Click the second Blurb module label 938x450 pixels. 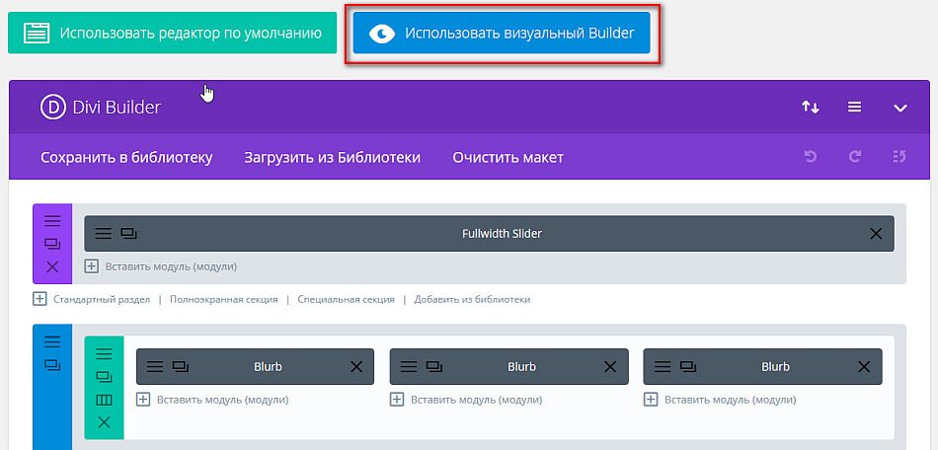521,367
